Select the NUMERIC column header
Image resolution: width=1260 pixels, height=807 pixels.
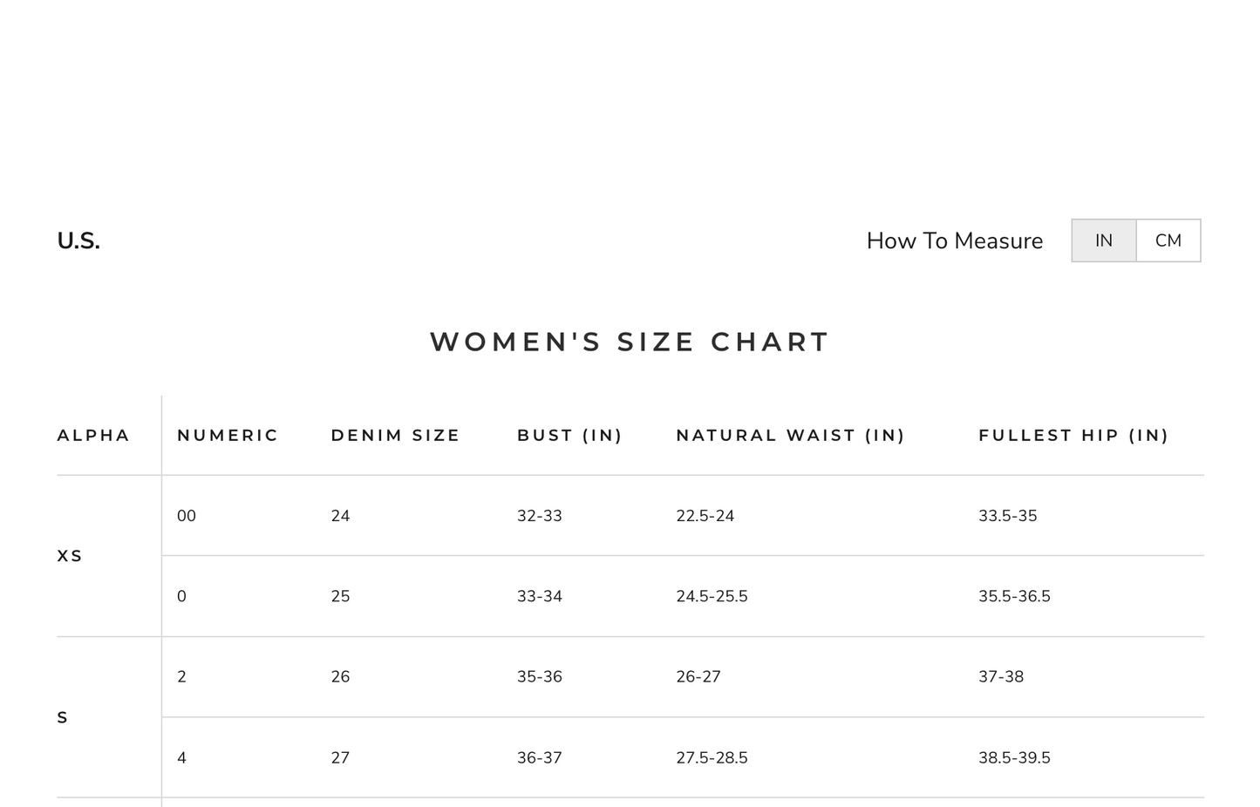coord(228,435)
